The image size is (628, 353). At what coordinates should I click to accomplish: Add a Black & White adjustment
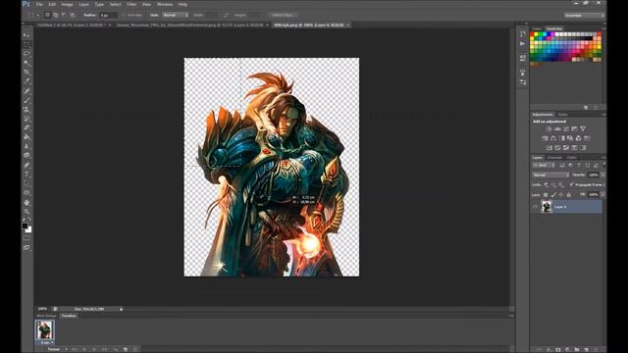[561, 138]
